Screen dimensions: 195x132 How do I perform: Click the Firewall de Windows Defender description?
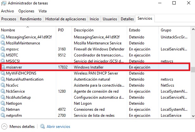click(99, 49)
